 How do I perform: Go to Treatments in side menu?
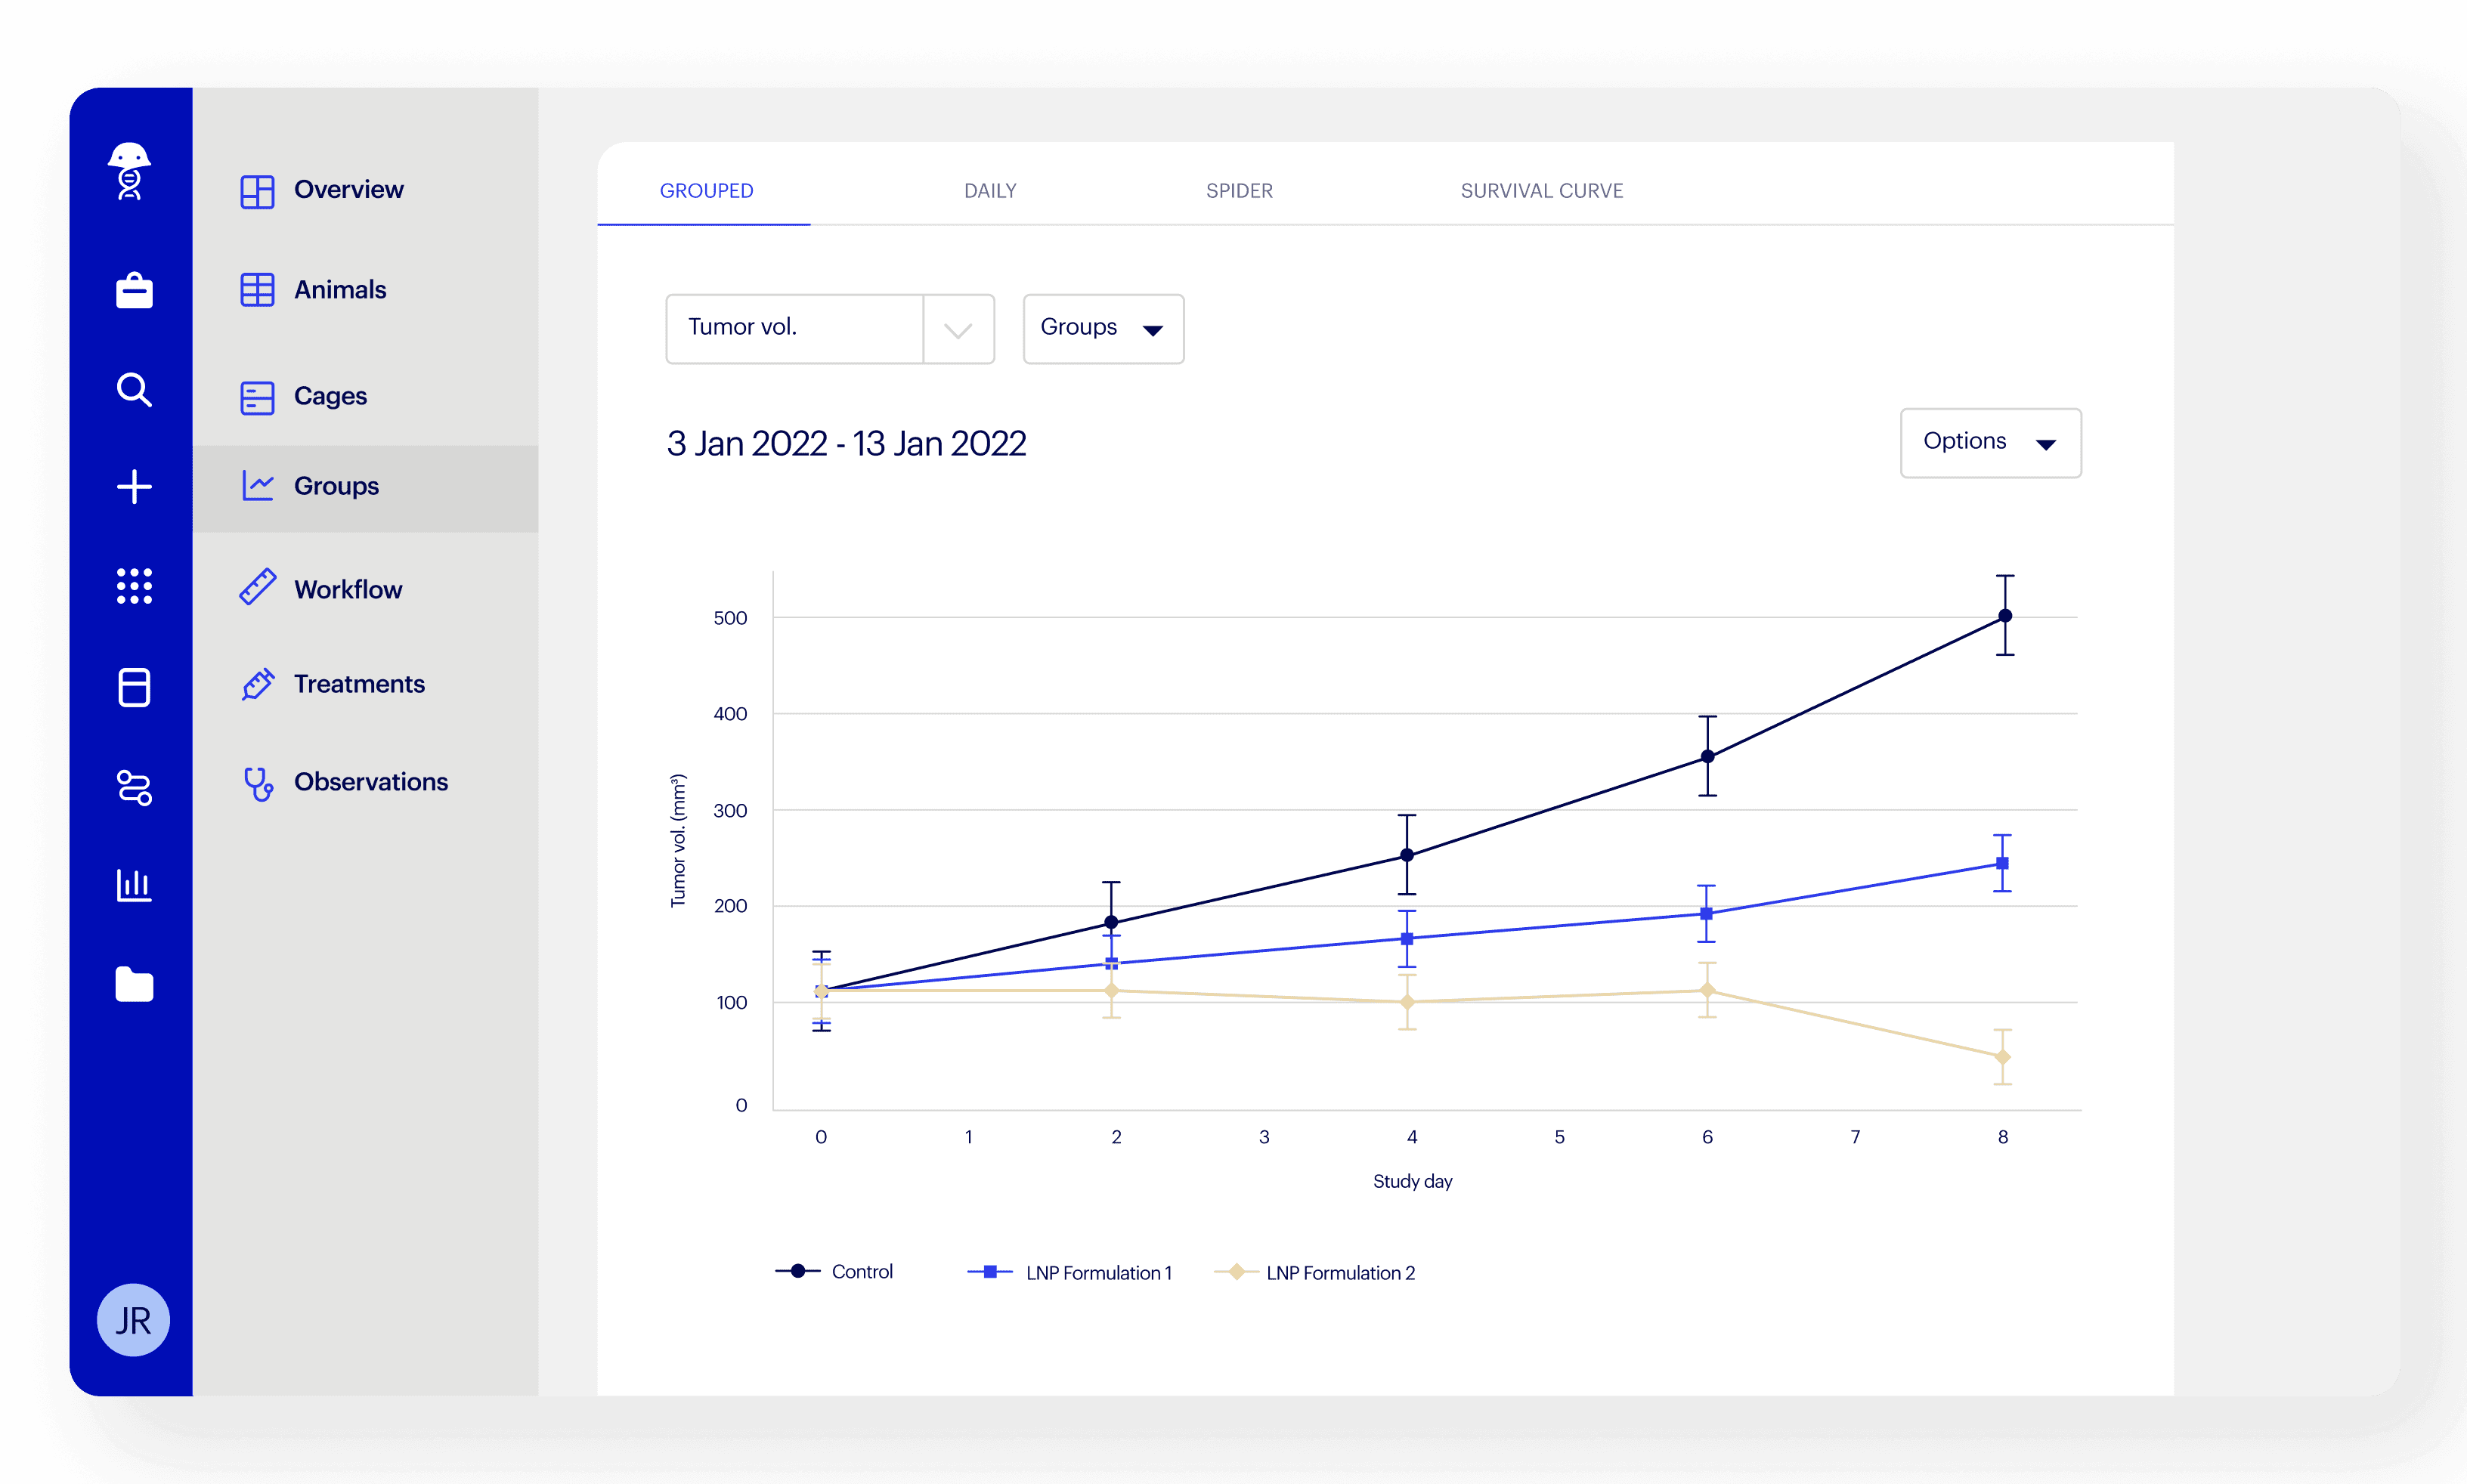point(358,684)
